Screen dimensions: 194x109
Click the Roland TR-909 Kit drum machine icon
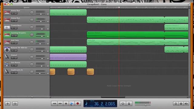[x=7, y=50]
